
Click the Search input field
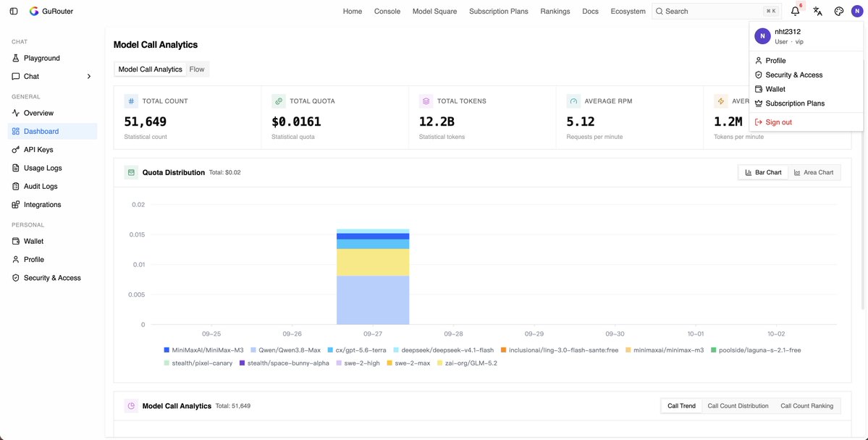pyautogui.click(x=716, y=11)
